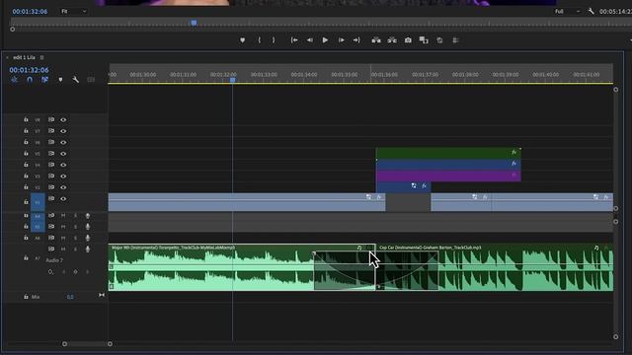Jump to the In point
The width and height of the screenshot is (632, 355).
tap(294, 40)
